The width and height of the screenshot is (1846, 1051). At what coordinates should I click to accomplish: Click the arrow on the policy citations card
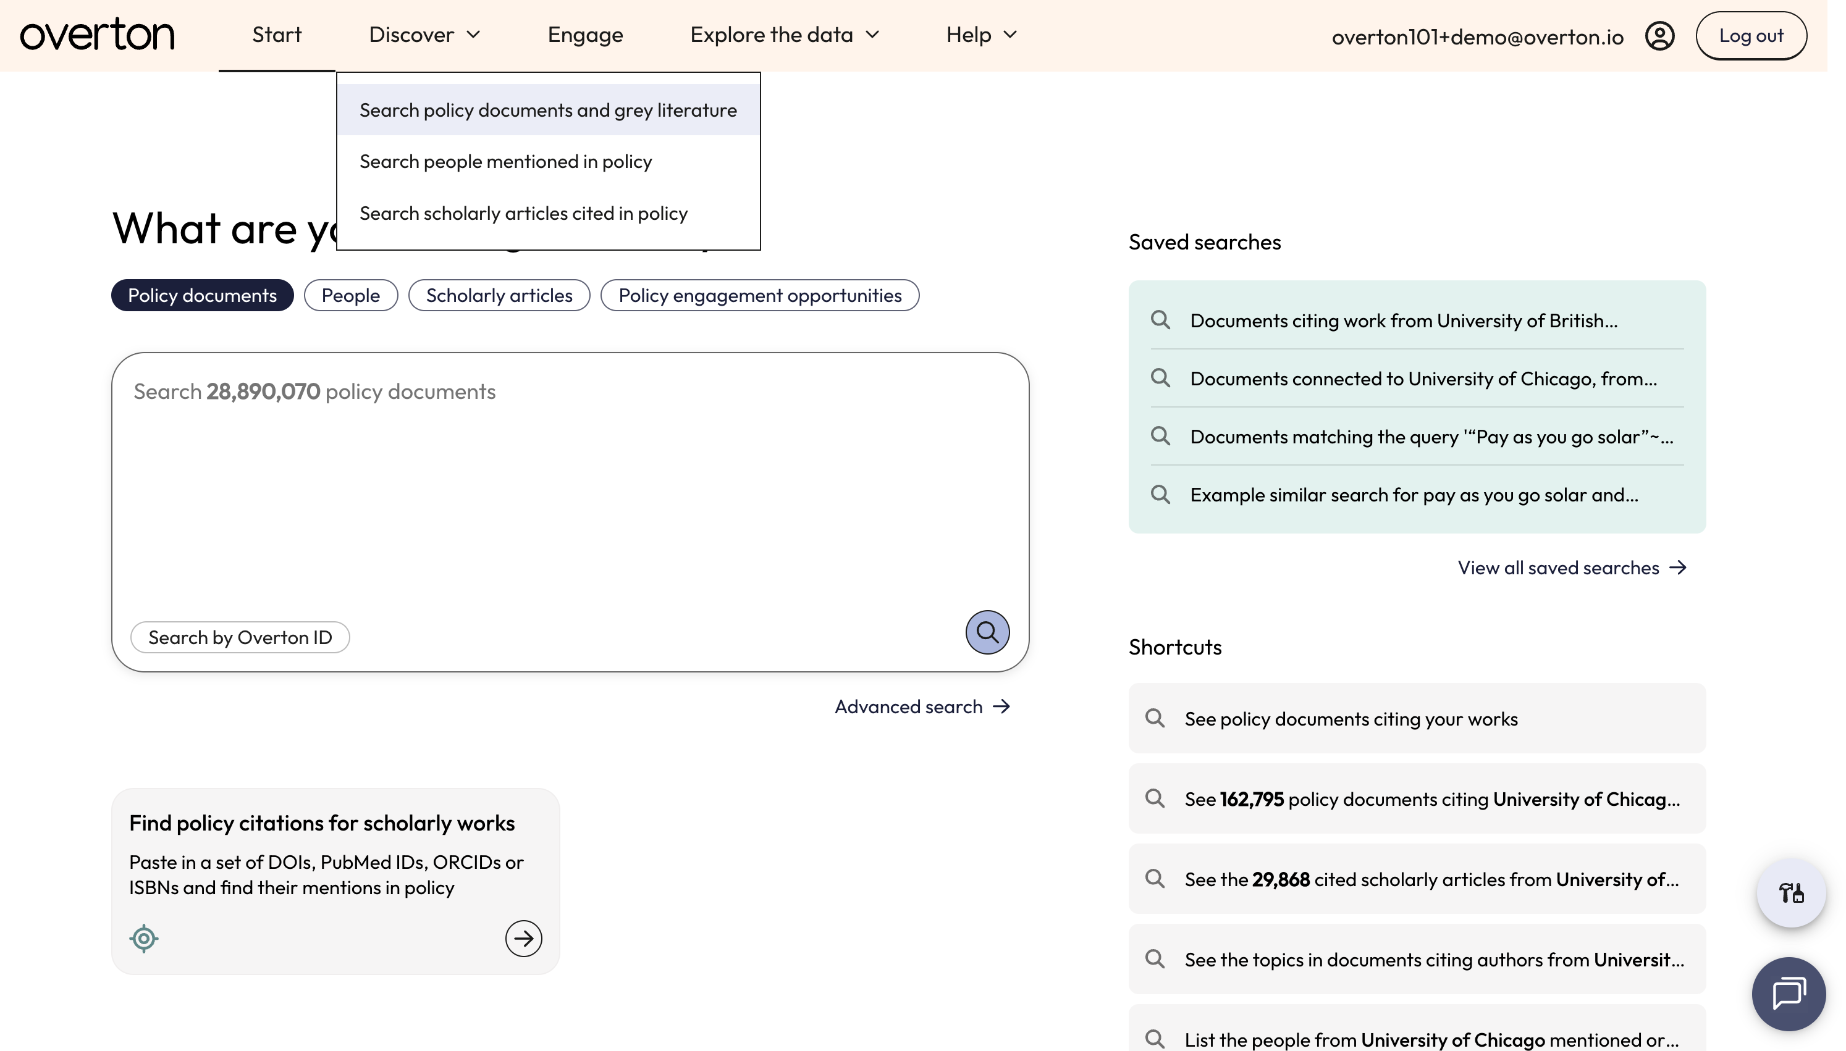click(523, 939)
